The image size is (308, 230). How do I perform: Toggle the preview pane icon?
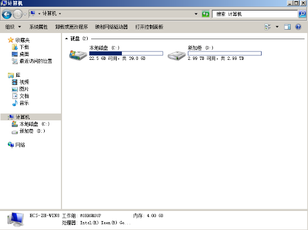[287, 27]
